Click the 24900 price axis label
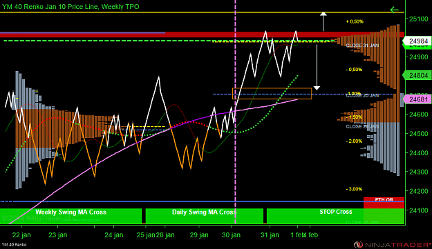 (418, 57)
